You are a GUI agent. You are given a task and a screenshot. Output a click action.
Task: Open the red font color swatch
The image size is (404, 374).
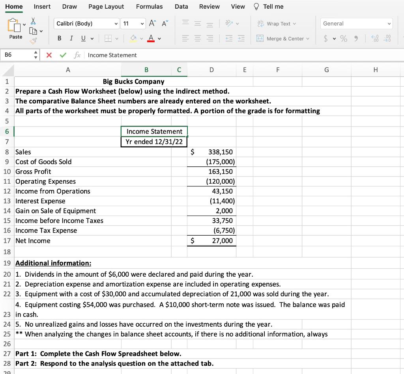[151, 38]
